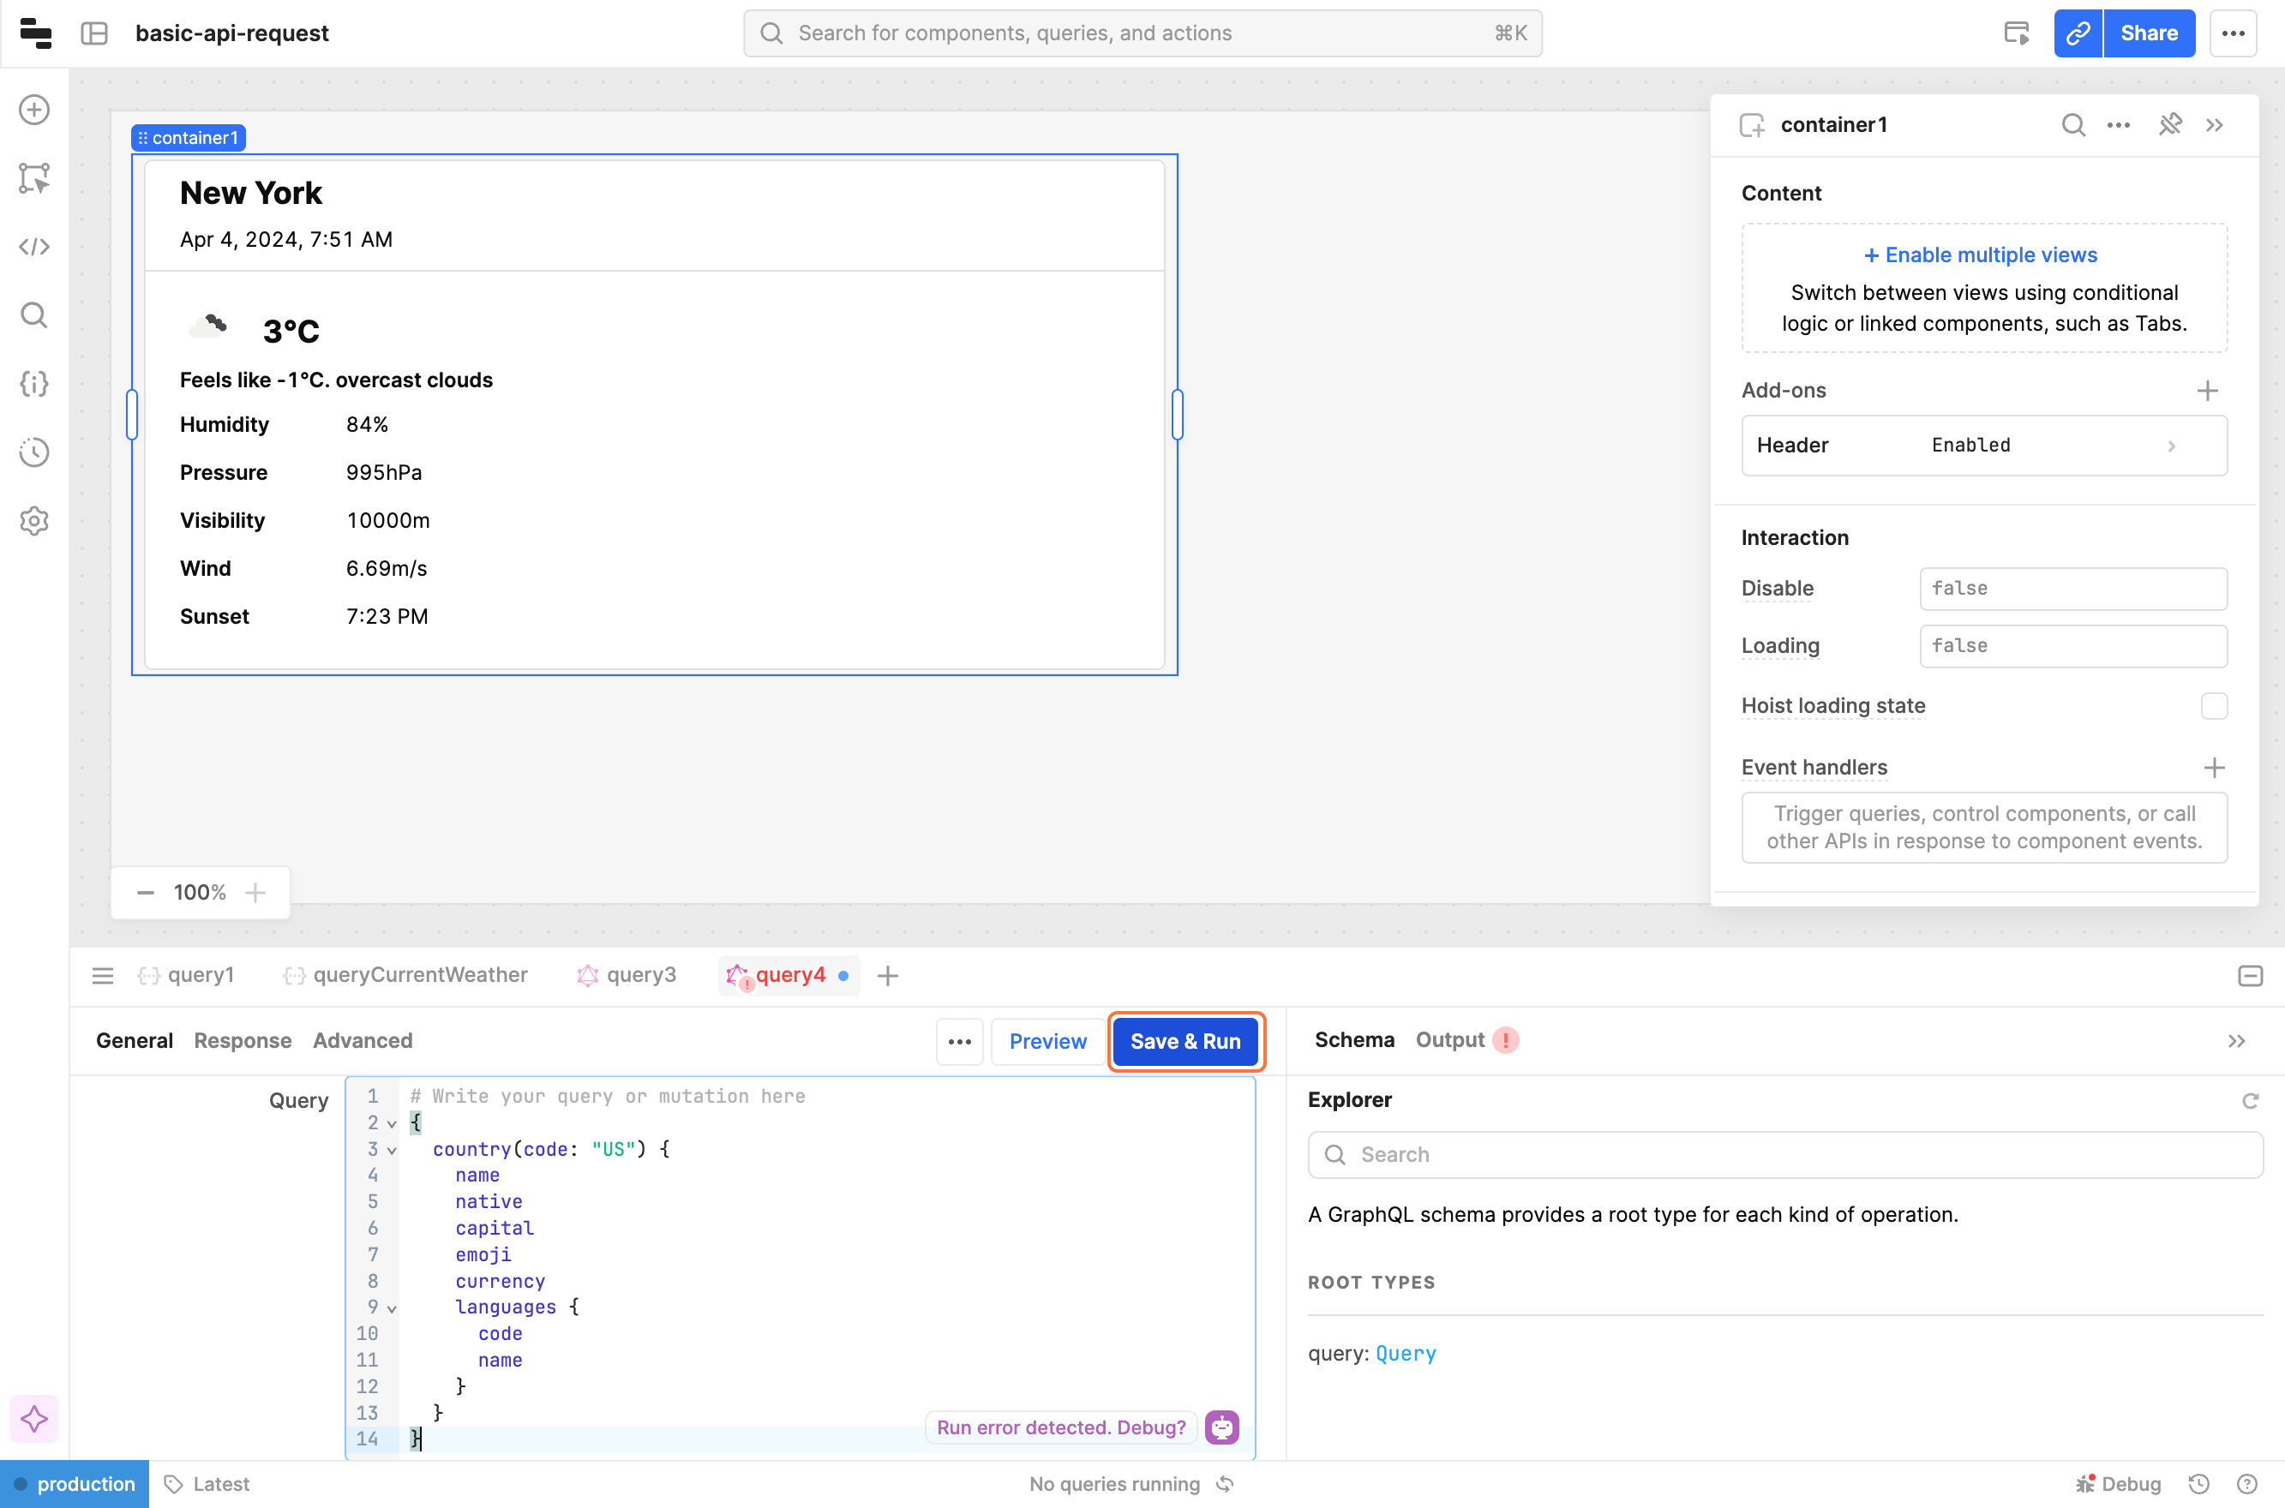This screenshot has height=1508, width=2285.
Task: Collapse the Schema panel double chevron
Action: click(x=2236, y=1040)
